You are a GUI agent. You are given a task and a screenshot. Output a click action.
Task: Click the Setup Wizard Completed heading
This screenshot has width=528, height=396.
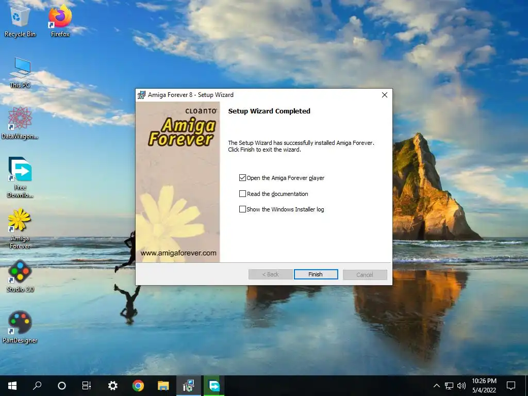(269, 111)
